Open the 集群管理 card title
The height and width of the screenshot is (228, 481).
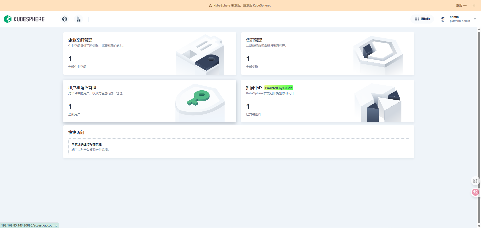[254, 40]
